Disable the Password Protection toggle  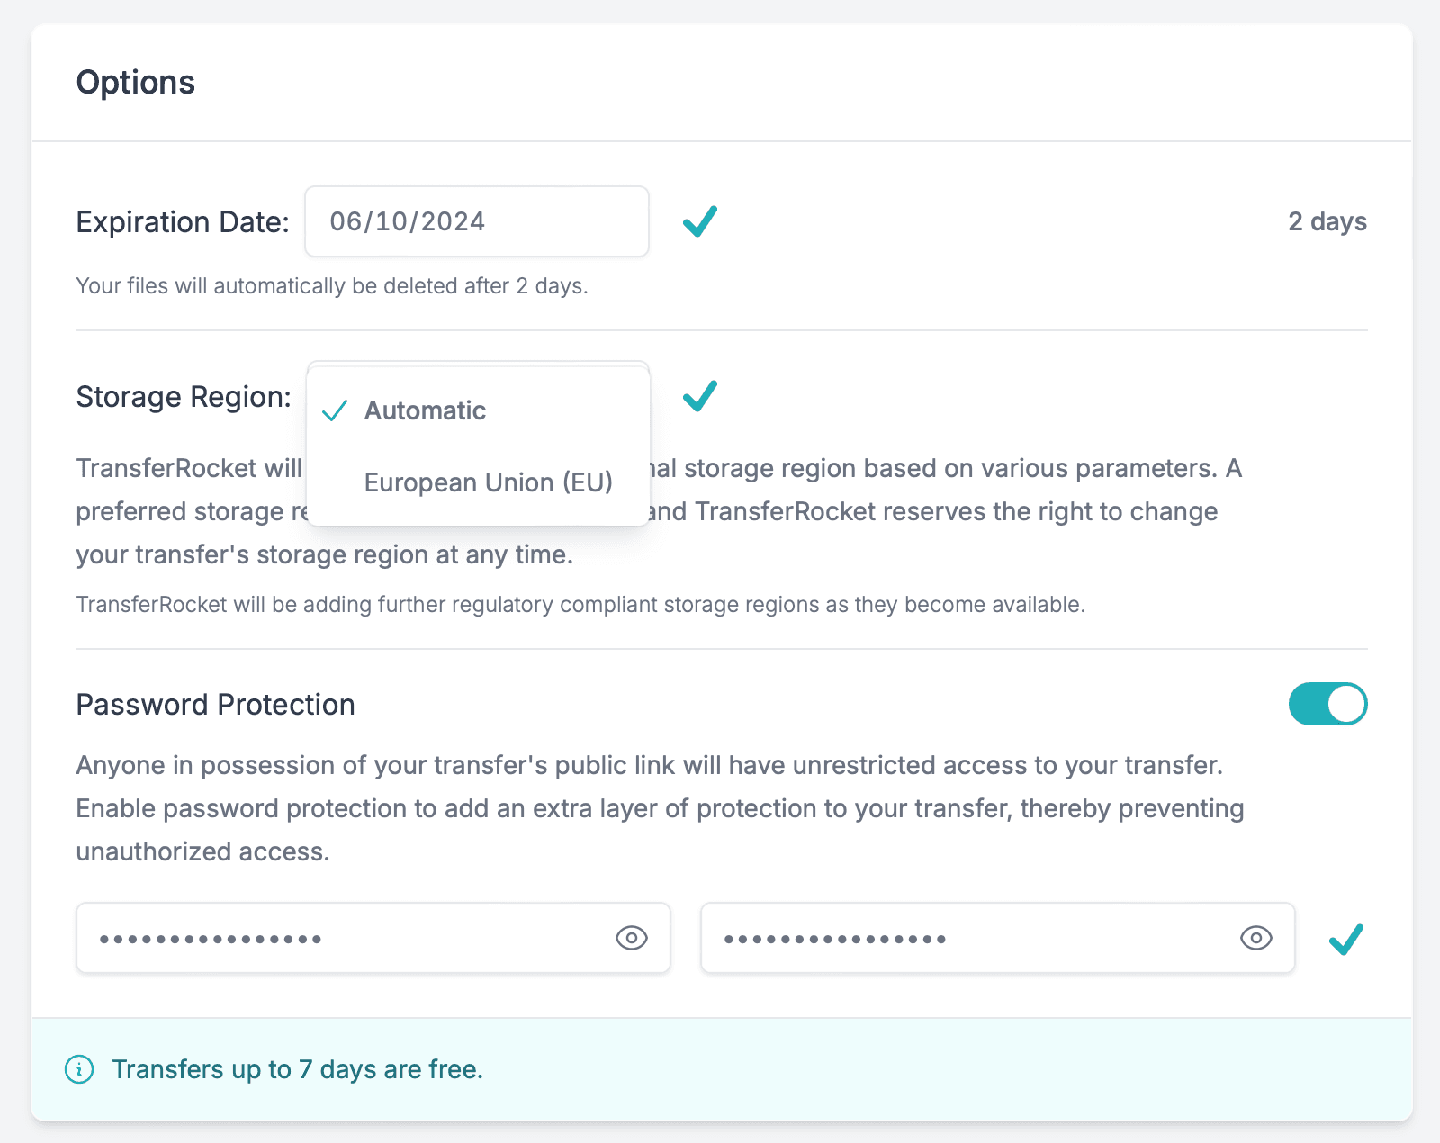(1327, 704)
